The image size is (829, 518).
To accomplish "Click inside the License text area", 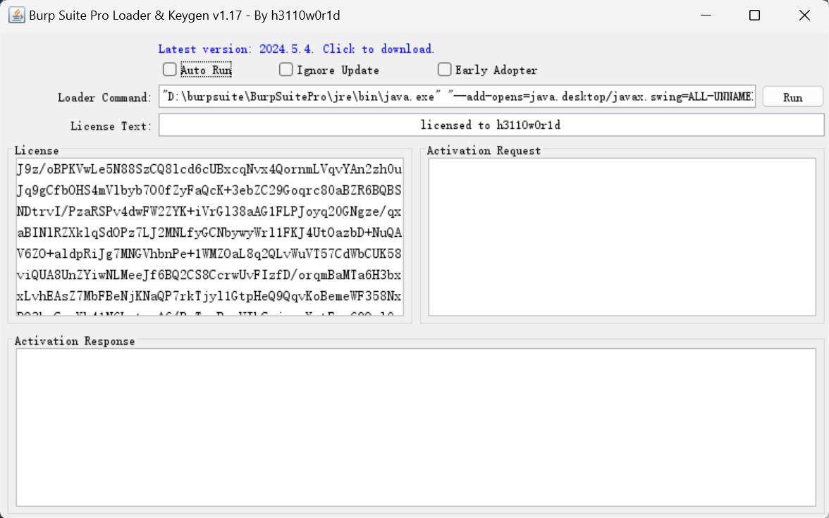I will [x=210, y=237].
